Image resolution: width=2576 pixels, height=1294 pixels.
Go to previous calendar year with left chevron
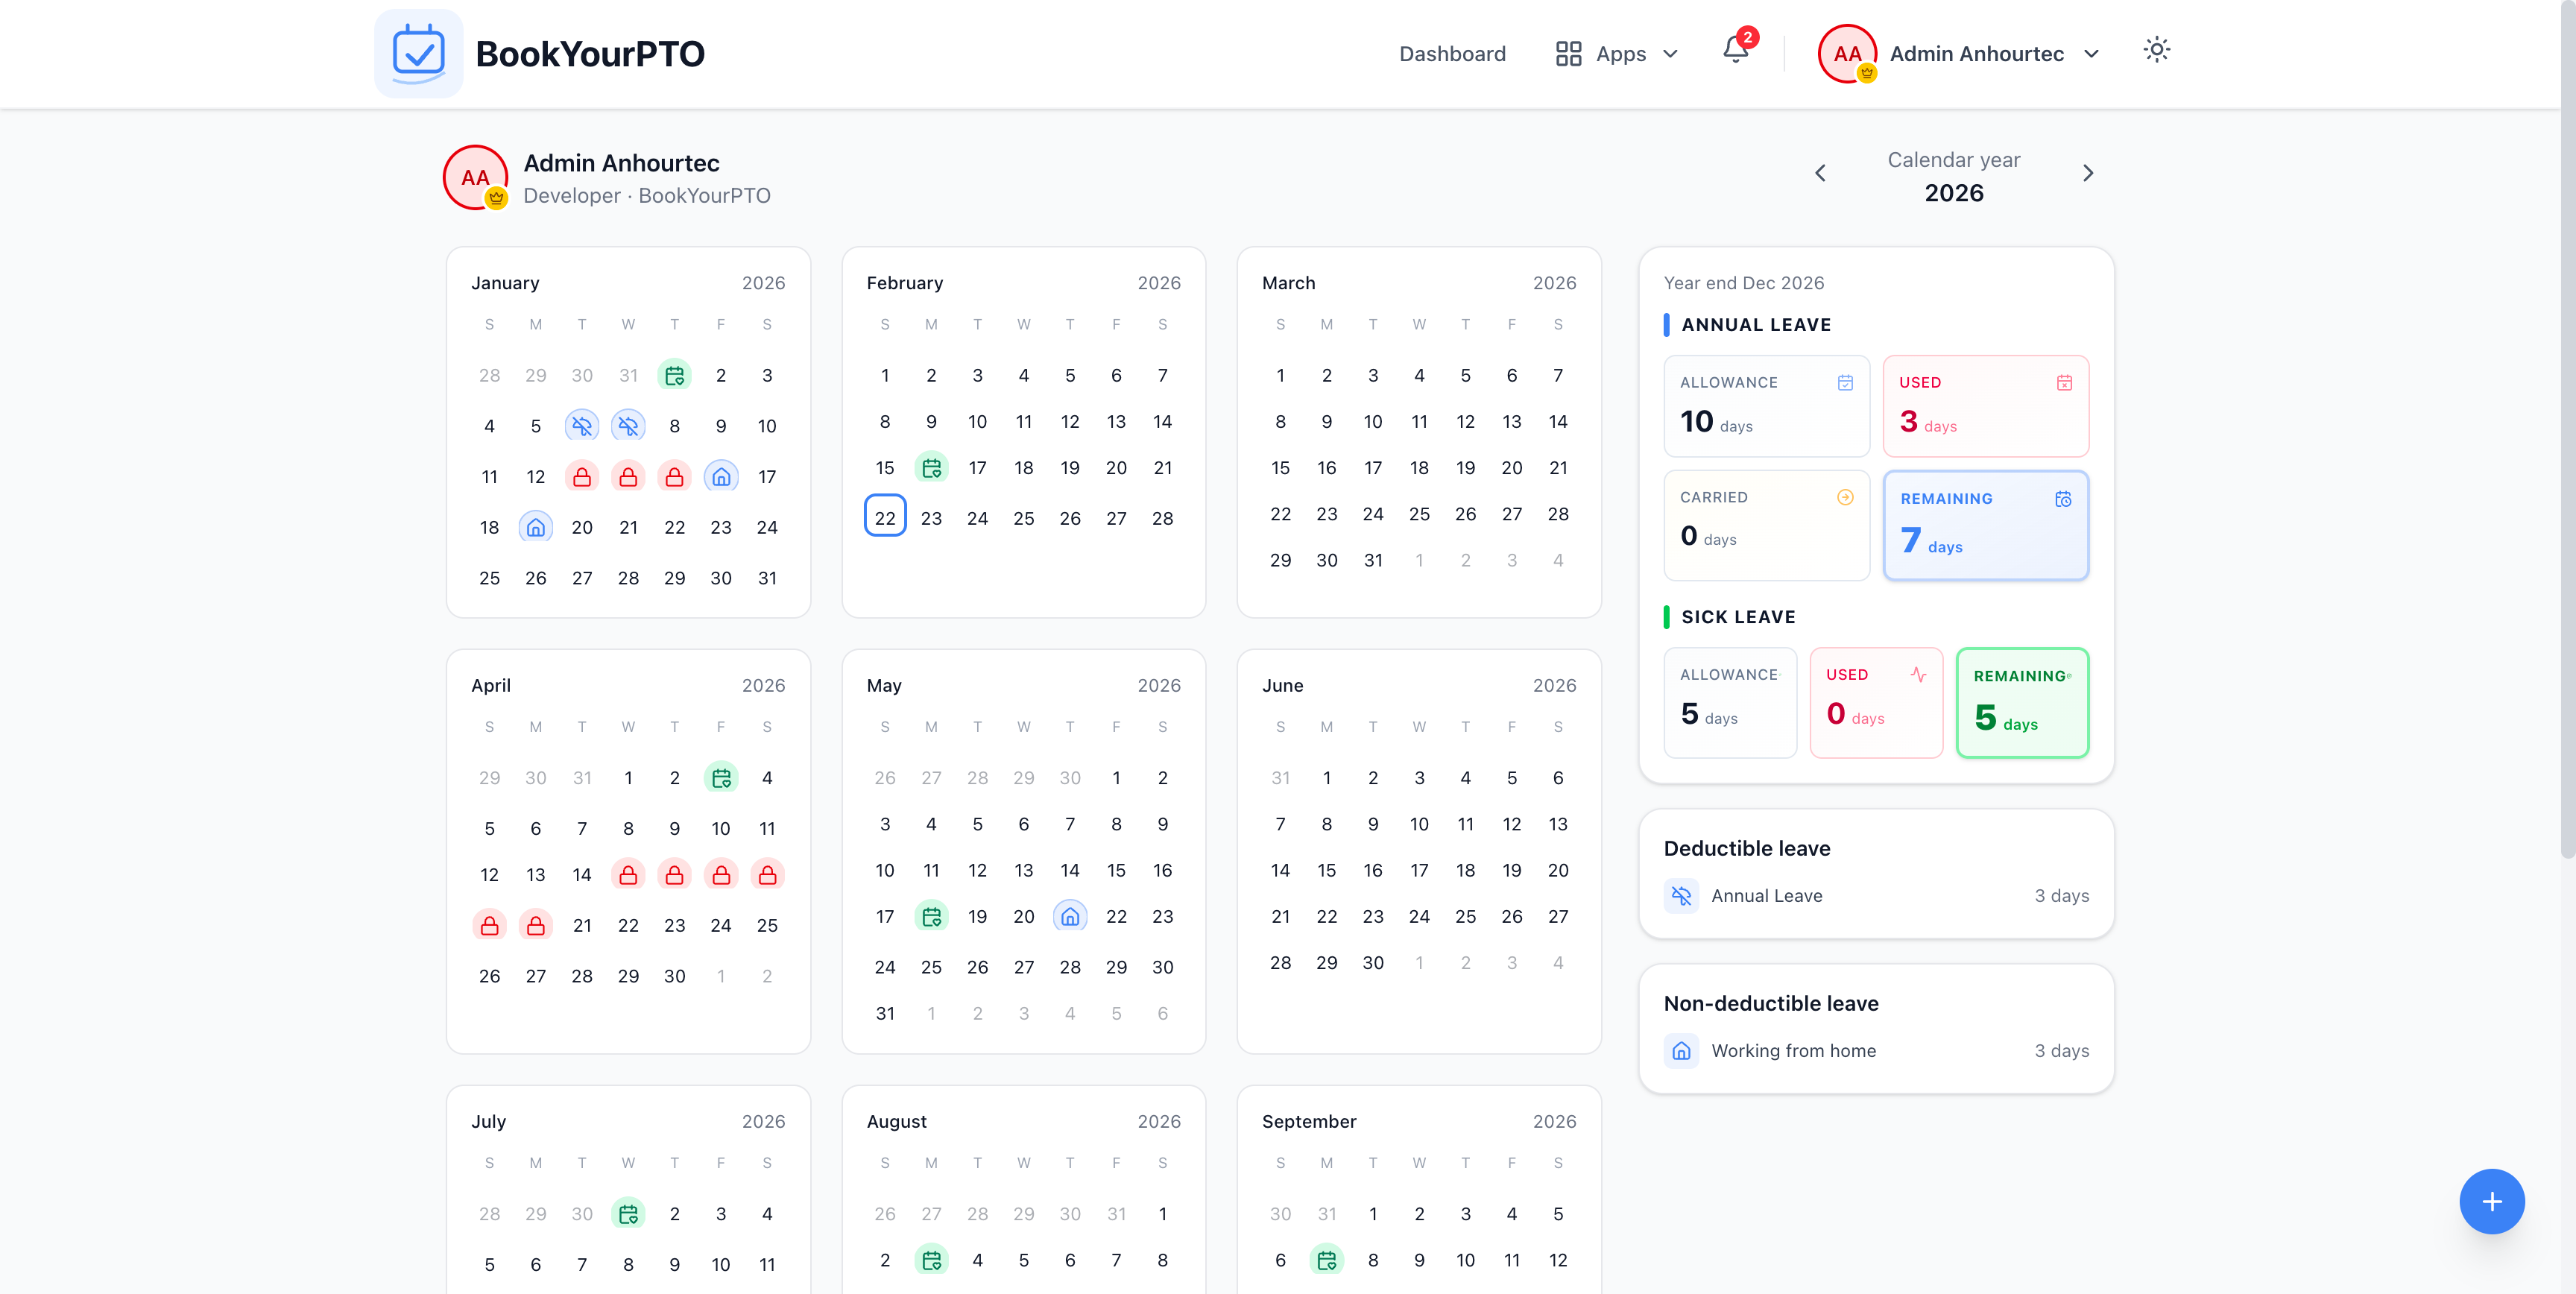[x=1820, y=172]
